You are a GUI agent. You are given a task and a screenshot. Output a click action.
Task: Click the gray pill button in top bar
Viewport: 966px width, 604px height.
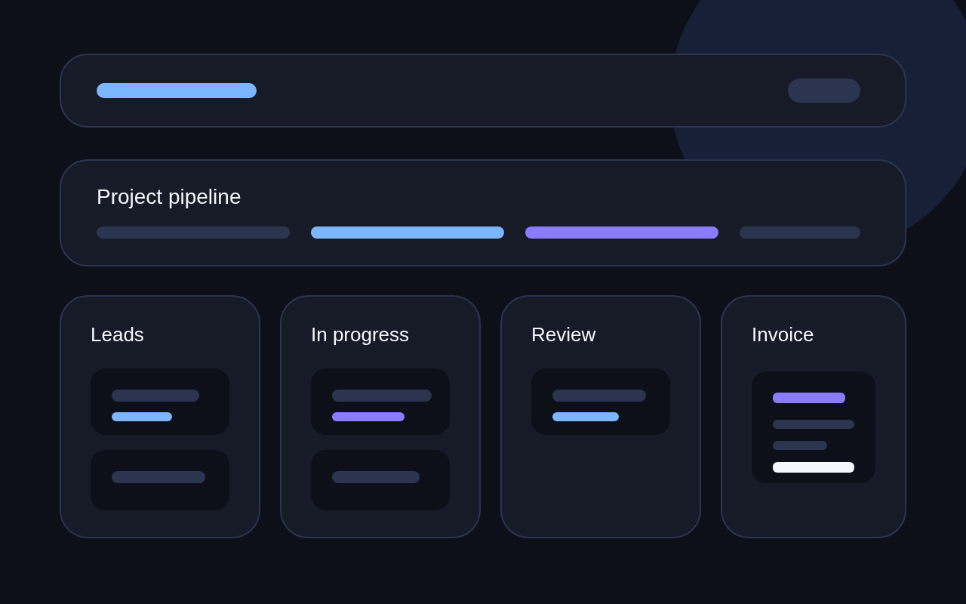[824, 91]
